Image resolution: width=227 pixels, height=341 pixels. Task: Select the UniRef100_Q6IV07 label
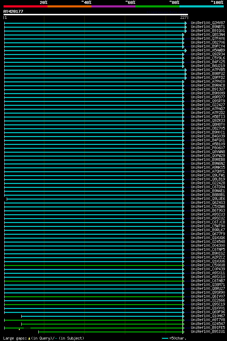click(x=208, y=297)
